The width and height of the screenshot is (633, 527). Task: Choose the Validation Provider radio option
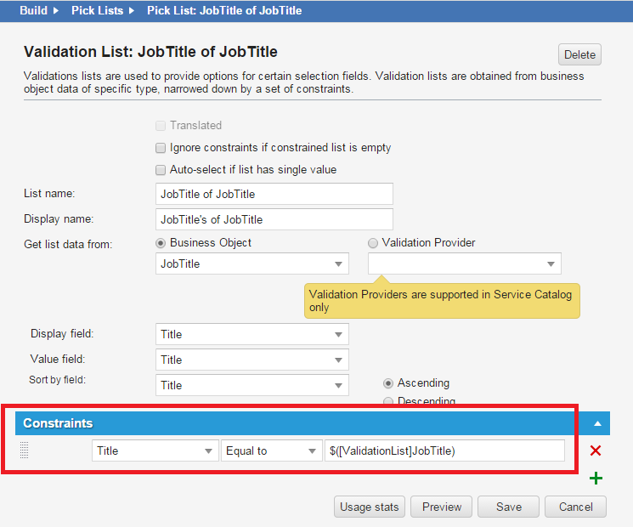click(373, 243)
